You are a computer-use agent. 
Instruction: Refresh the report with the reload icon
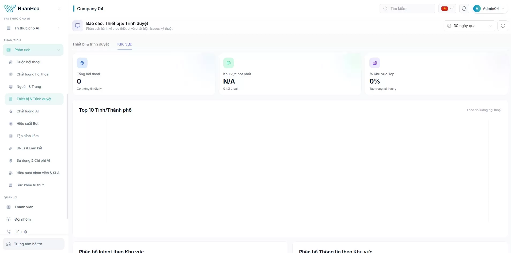tap(503, 26)
